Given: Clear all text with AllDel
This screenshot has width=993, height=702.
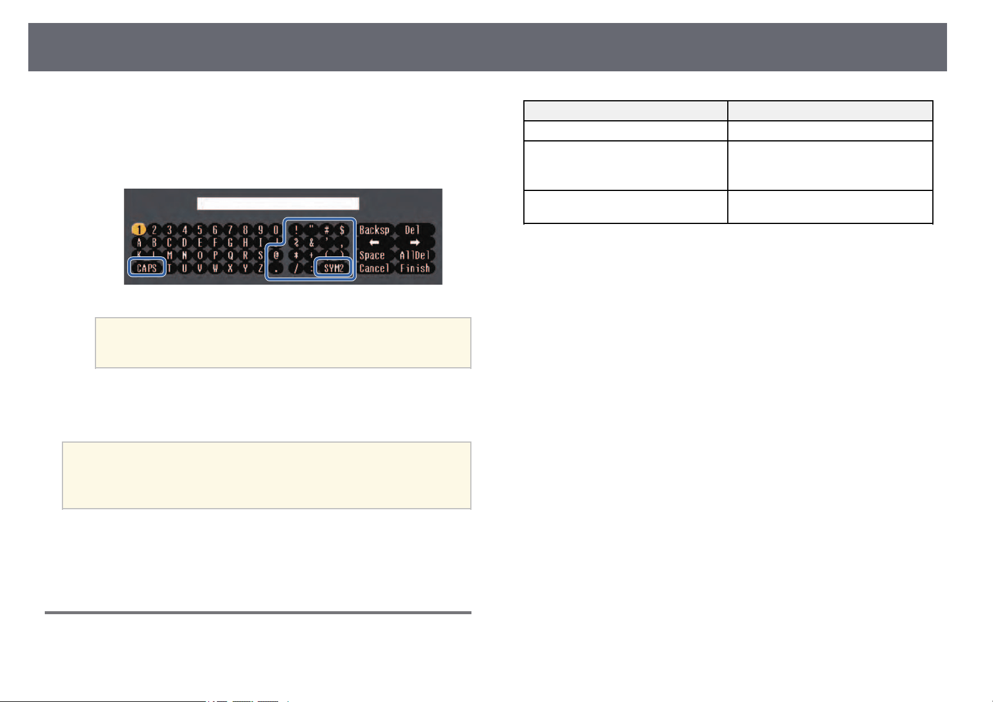Looking at the screenshot, I should (414, 255).
